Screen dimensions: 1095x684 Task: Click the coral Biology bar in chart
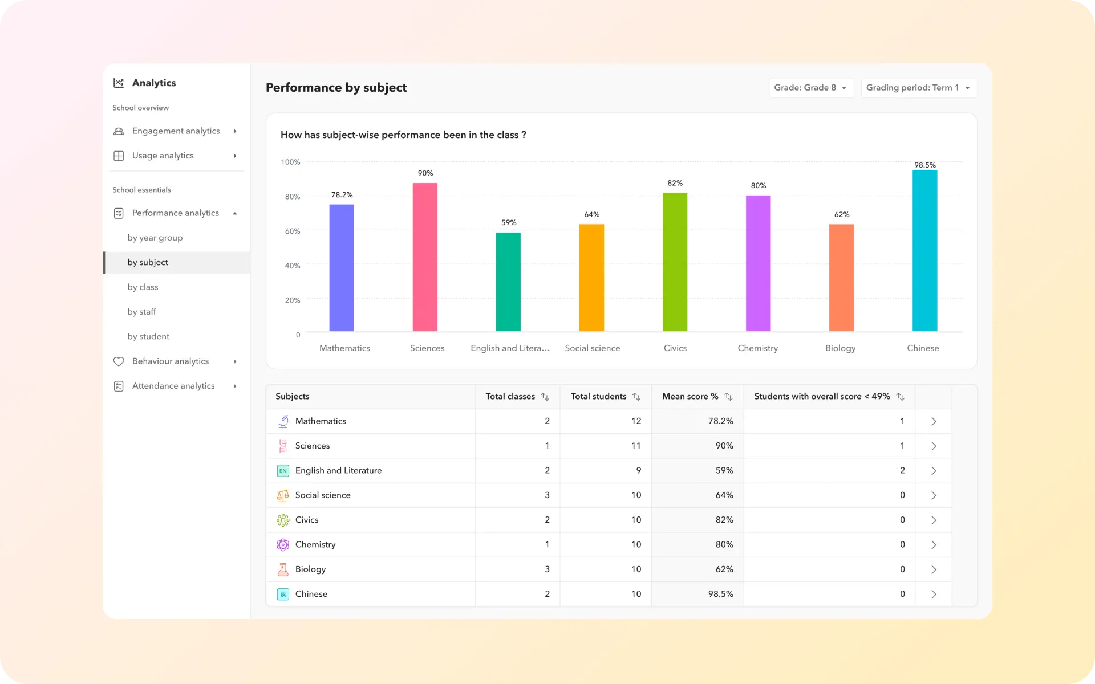pos(841,278)
